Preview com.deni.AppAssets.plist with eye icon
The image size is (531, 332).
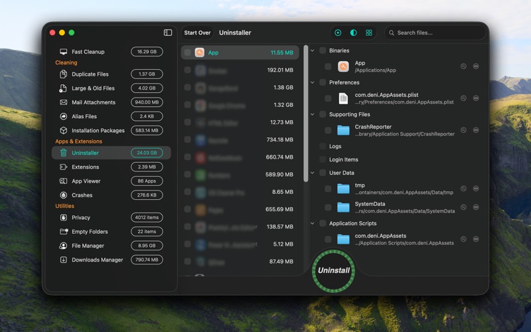[476, 98]
